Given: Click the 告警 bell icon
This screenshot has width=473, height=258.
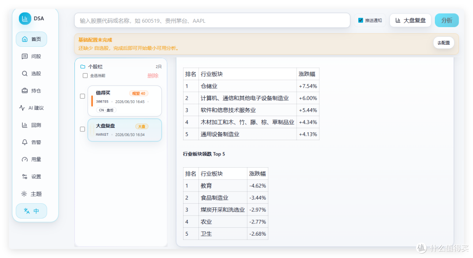Looking at the screenshot, I should [25, 142].
